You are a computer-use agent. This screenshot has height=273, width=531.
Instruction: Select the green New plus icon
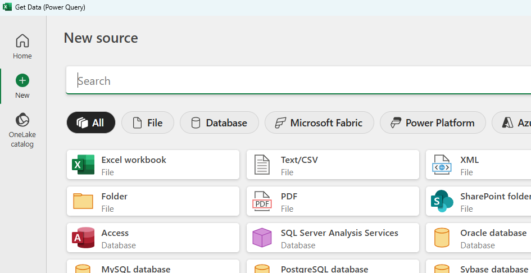[x=22, y=81]
